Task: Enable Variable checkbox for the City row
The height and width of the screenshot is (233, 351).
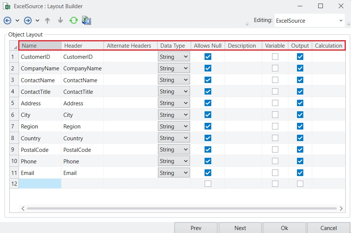Action: (x=275, y=115)
